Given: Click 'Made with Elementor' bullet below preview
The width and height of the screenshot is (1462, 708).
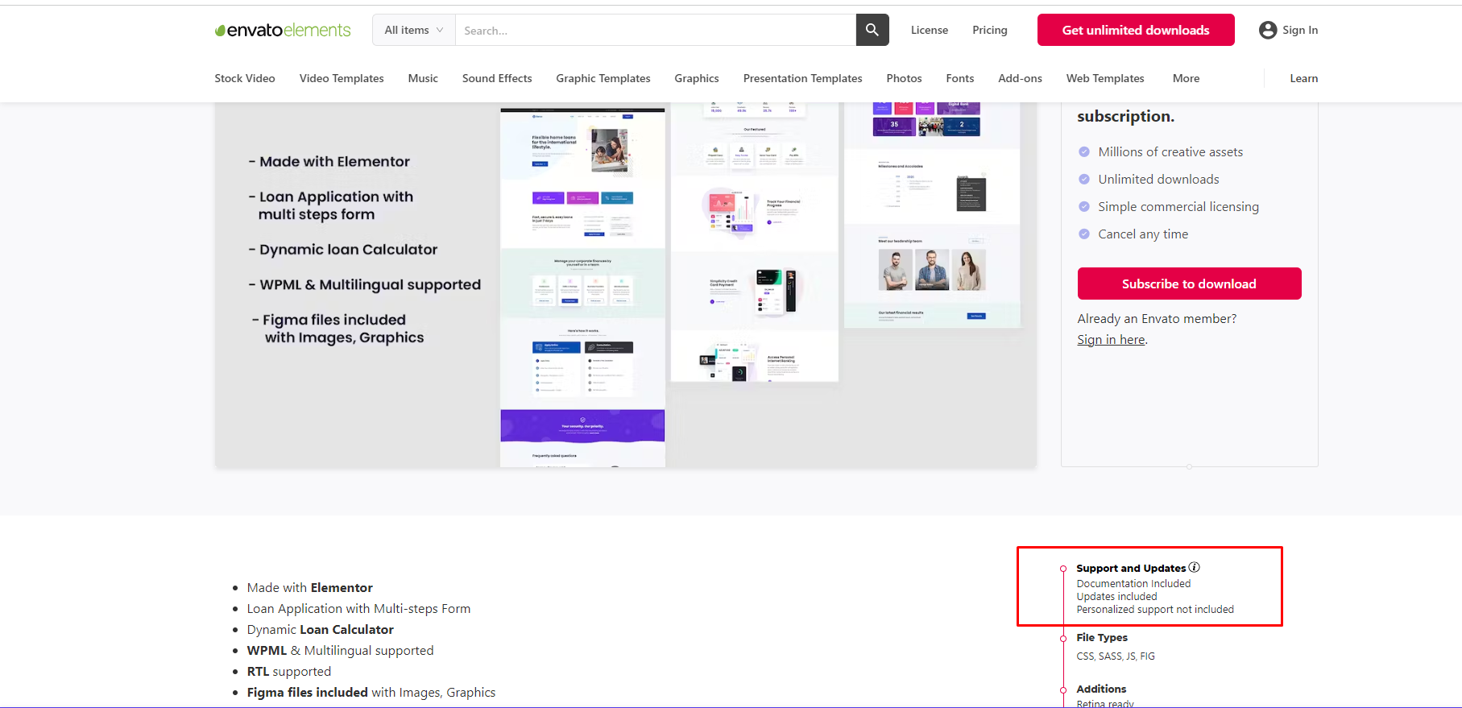Looking at the screenshot, I should pos(310,588).
